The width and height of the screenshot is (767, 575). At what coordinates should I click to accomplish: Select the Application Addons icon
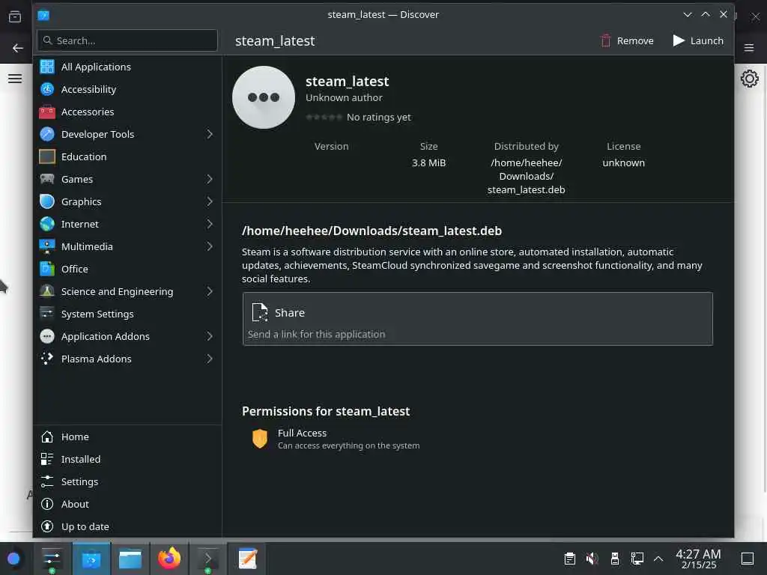47,336
